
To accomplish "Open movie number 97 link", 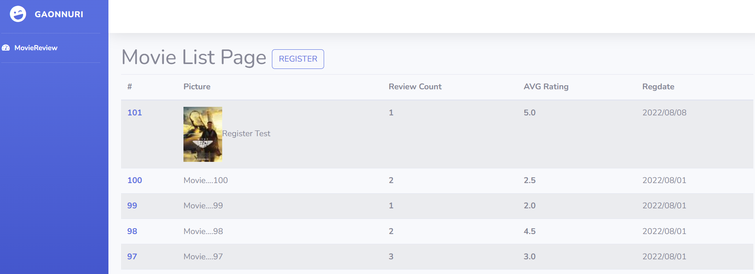I will [132, 256].
